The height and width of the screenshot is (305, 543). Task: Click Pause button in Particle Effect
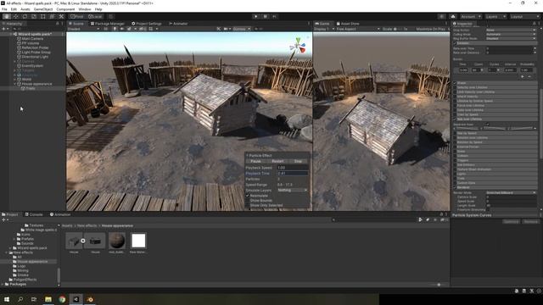[255, 161]
